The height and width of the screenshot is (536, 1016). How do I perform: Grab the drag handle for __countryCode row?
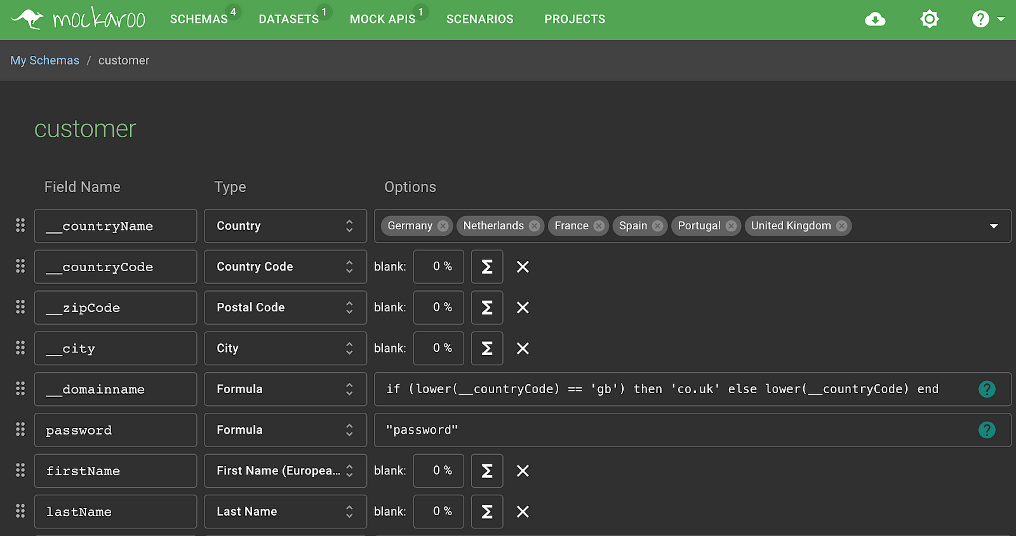(20, 266)
